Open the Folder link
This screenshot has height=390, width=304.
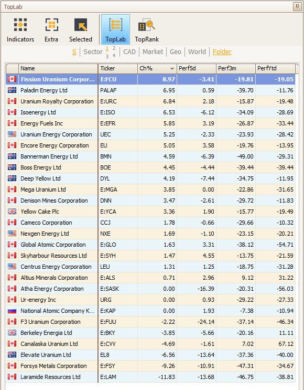(222, 52)
